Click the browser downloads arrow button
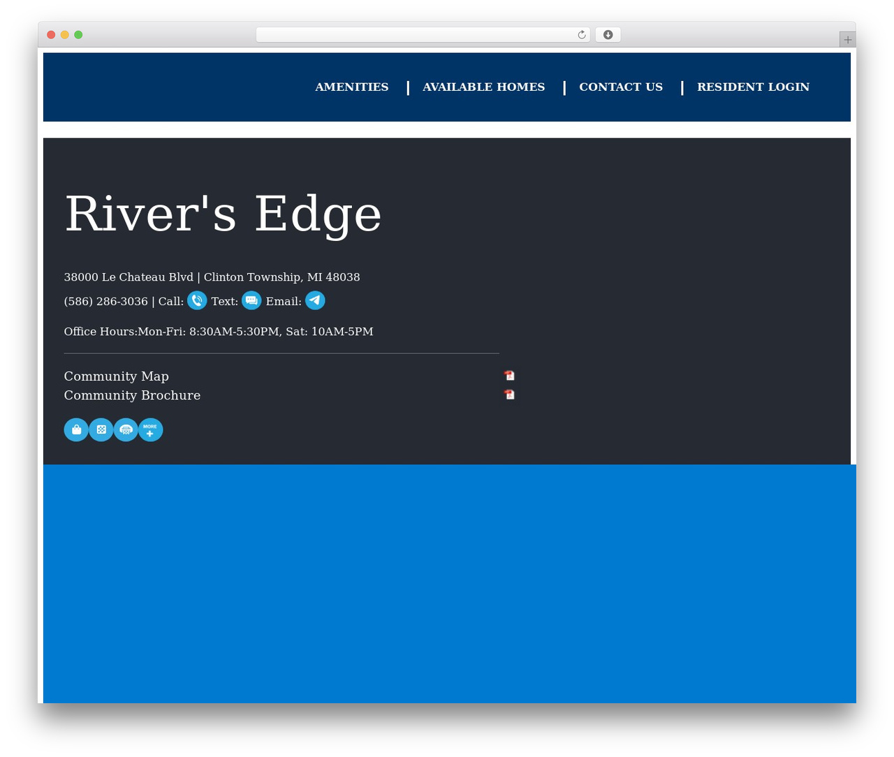894x757 pixels. (x=608, y=35)
